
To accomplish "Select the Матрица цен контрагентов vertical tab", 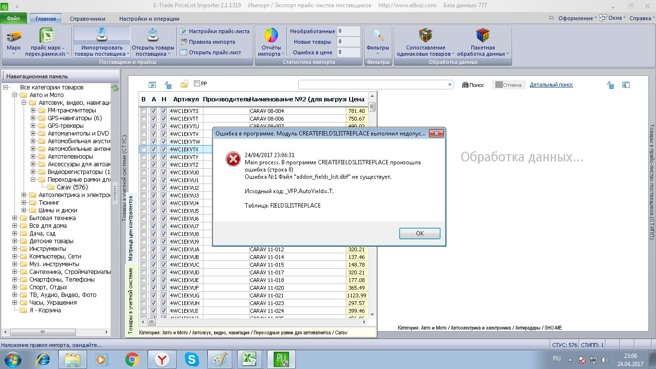I will (130, 228).
